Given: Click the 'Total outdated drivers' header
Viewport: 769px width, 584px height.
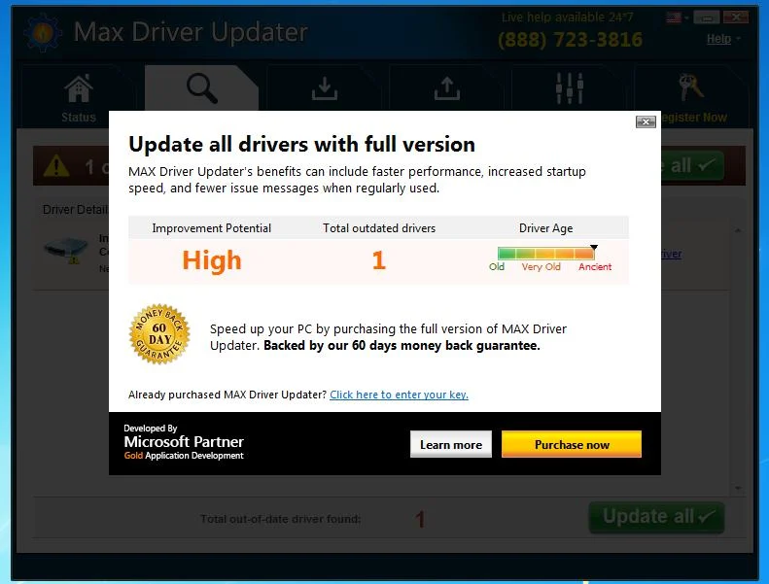Looking at the screenshot, I should click(379, 228).
